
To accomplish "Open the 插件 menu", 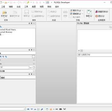I will click(x=57, y=7).
